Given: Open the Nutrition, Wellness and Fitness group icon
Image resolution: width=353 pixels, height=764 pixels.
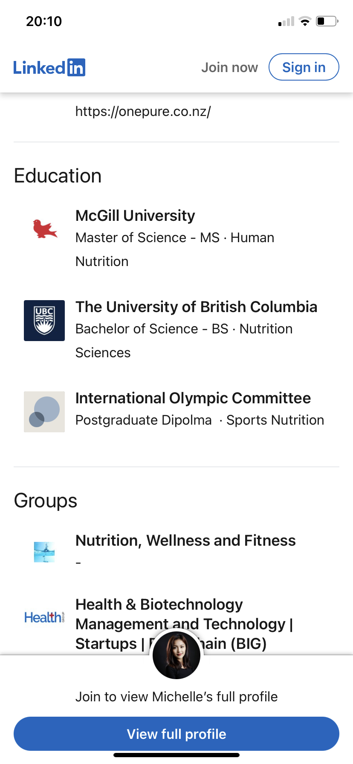Looking at the screenshot, I should [44, 552].
